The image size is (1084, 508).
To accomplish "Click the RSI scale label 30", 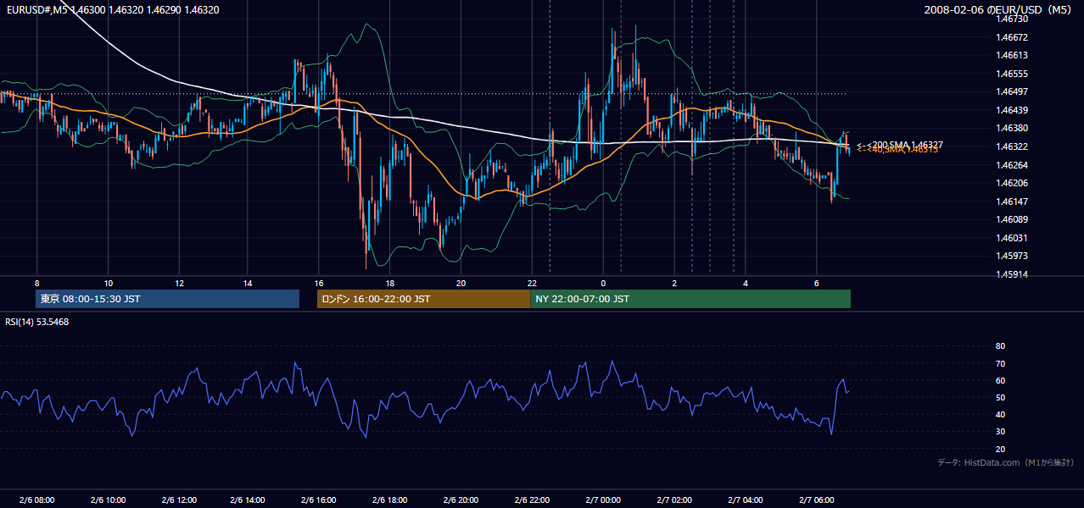I will pos(1000,432).
